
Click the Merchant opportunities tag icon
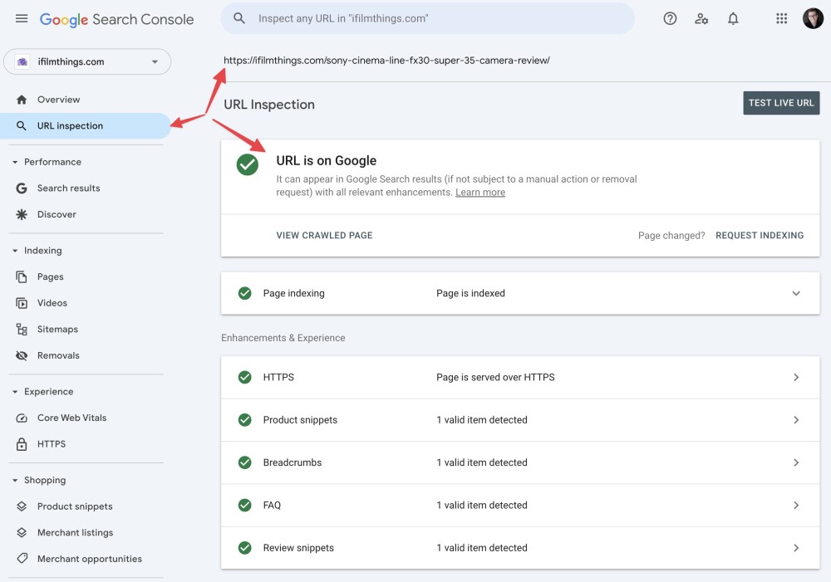pos(22,559)
